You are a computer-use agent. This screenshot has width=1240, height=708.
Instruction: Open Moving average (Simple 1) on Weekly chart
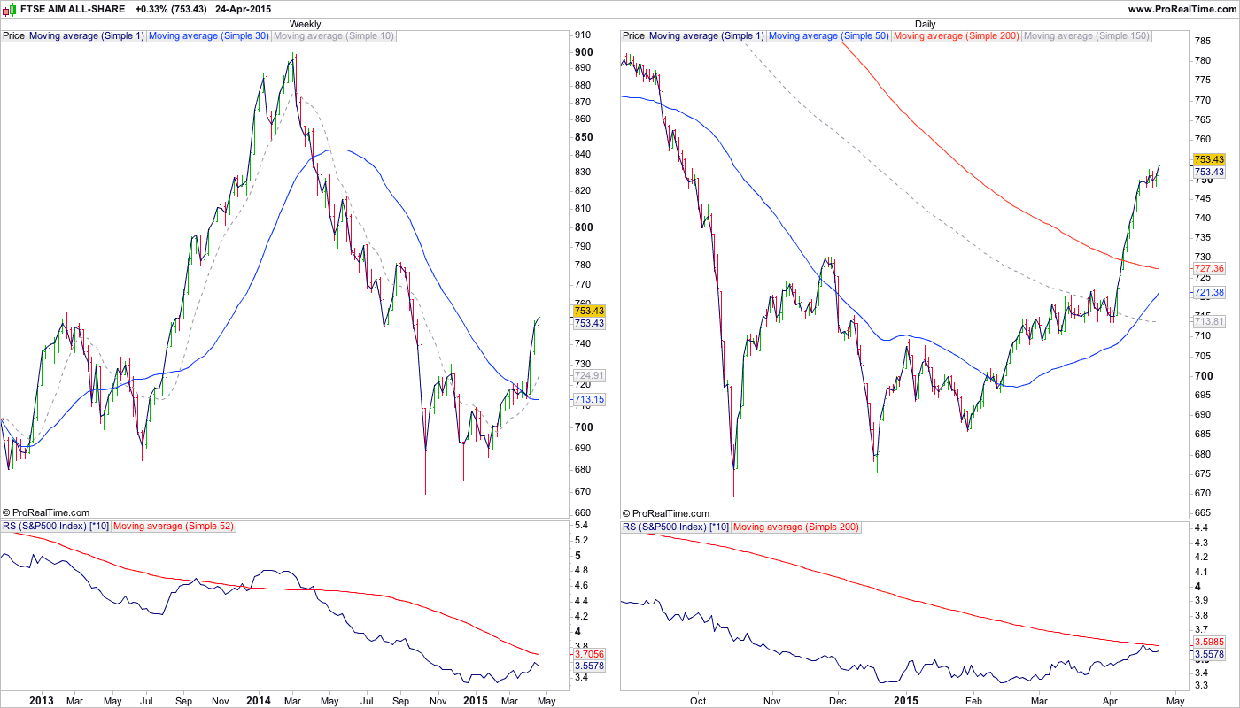86,36
